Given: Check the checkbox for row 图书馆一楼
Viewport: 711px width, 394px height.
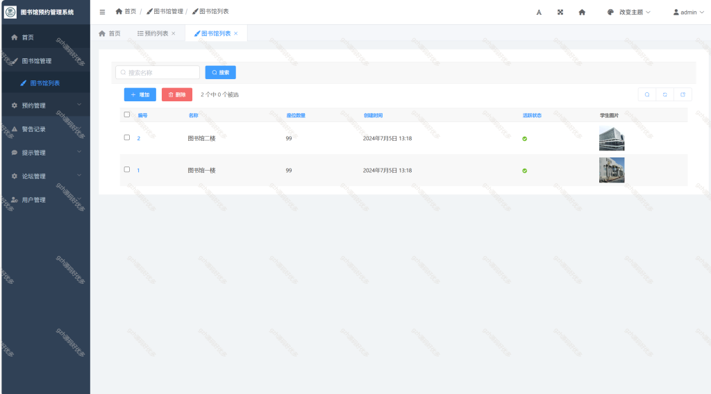Looking at the screenshot, I should (x=127, y=169).
